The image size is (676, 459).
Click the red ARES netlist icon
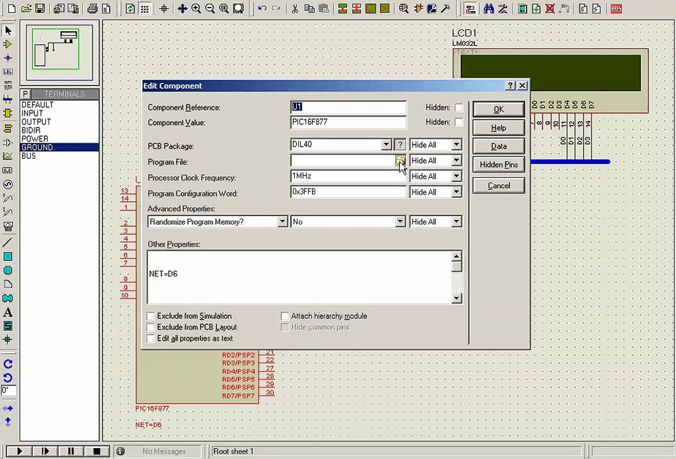(x=617, y=9)
